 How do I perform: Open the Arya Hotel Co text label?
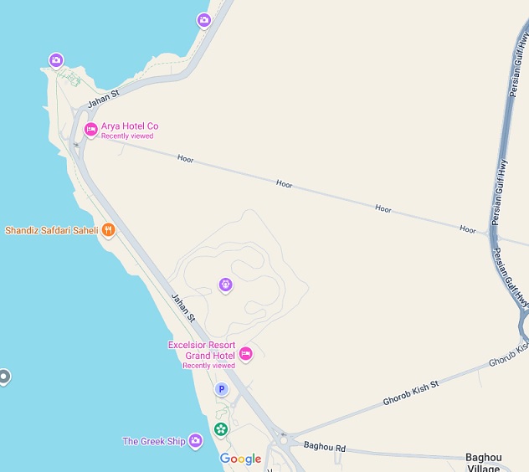130,126
